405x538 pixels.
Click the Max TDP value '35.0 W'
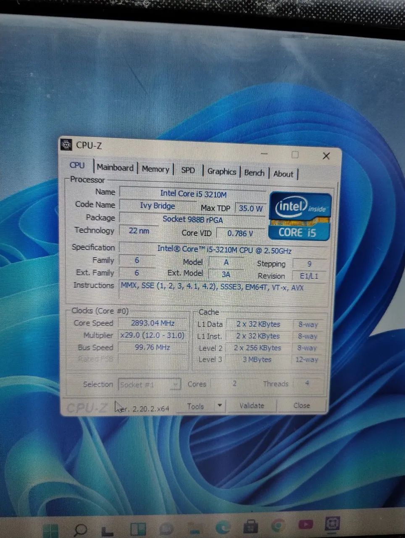click(250, 208)
